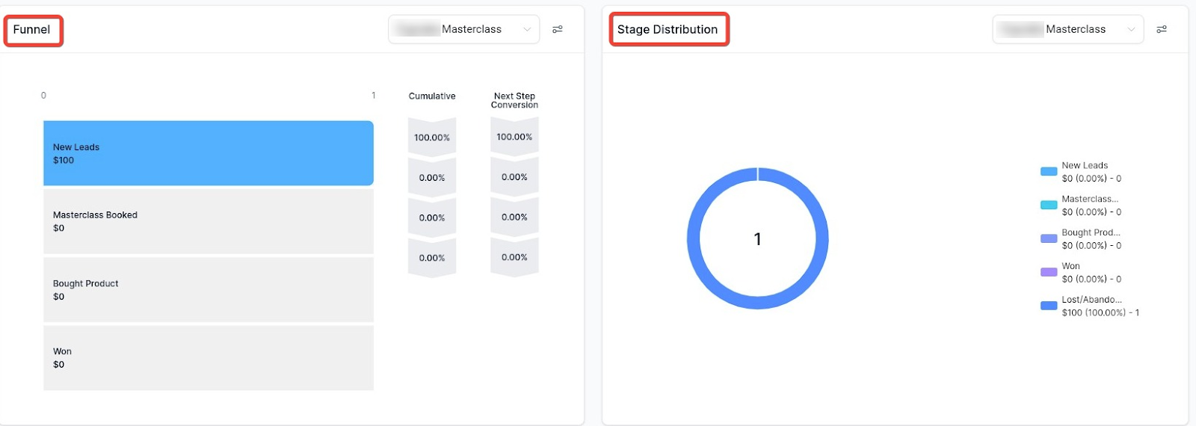Click the New Leads legend label text
This screenshot has width=1196, height=426.
(1085, 166)
